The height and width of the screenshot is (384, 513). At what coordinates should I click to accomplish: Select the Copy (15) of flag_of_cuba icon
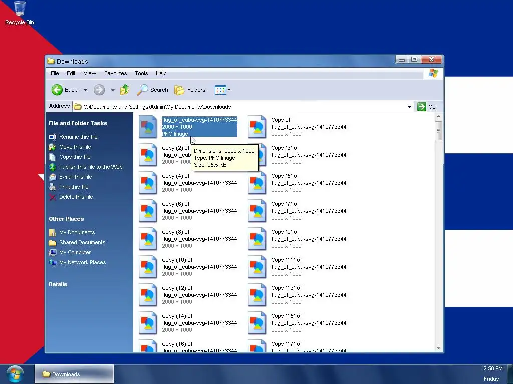tap(257, 323)
